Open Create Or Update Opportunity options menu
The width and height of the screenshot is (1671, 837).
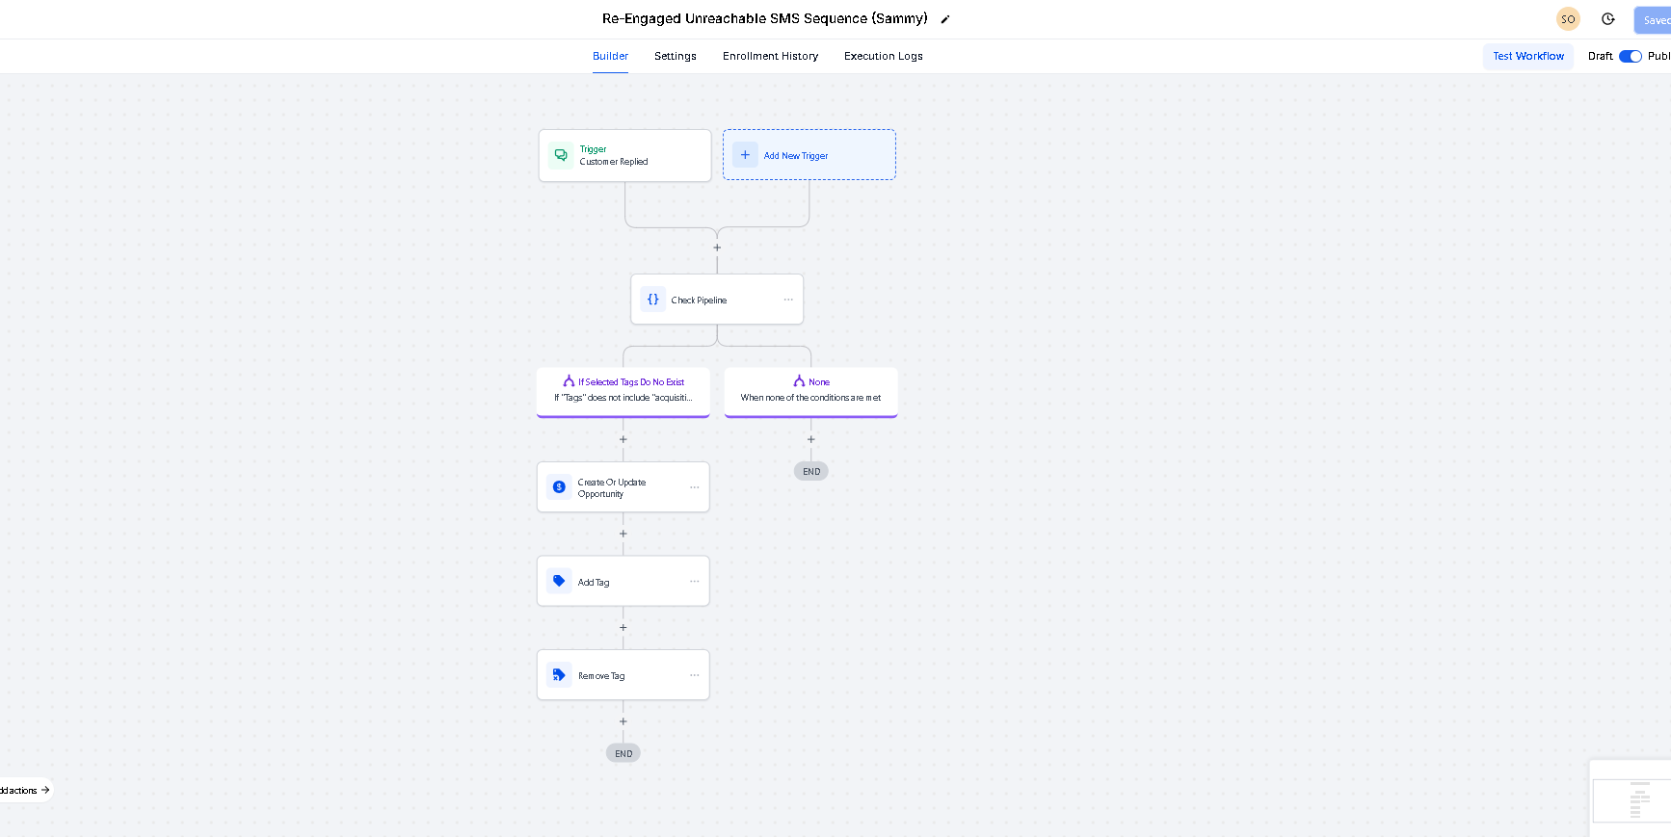(x=694, y=487)
